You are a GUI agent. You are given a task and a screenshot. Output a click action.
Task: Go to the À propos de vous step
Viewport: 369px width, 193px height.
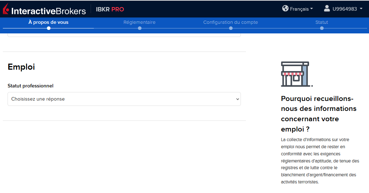pyautogui.click(x=49, y=22)
